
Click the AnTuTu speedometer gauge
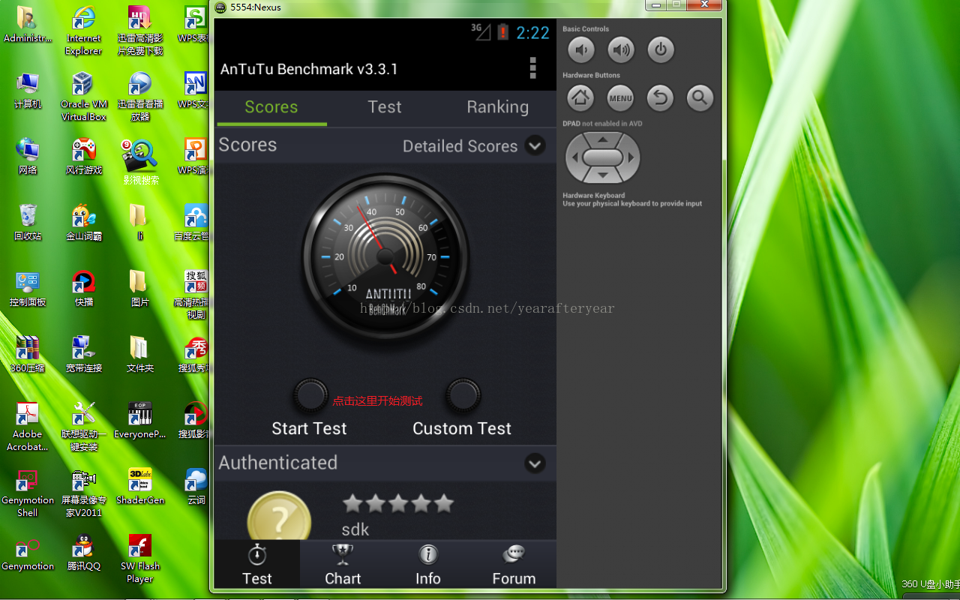click(x=385, y=256)
